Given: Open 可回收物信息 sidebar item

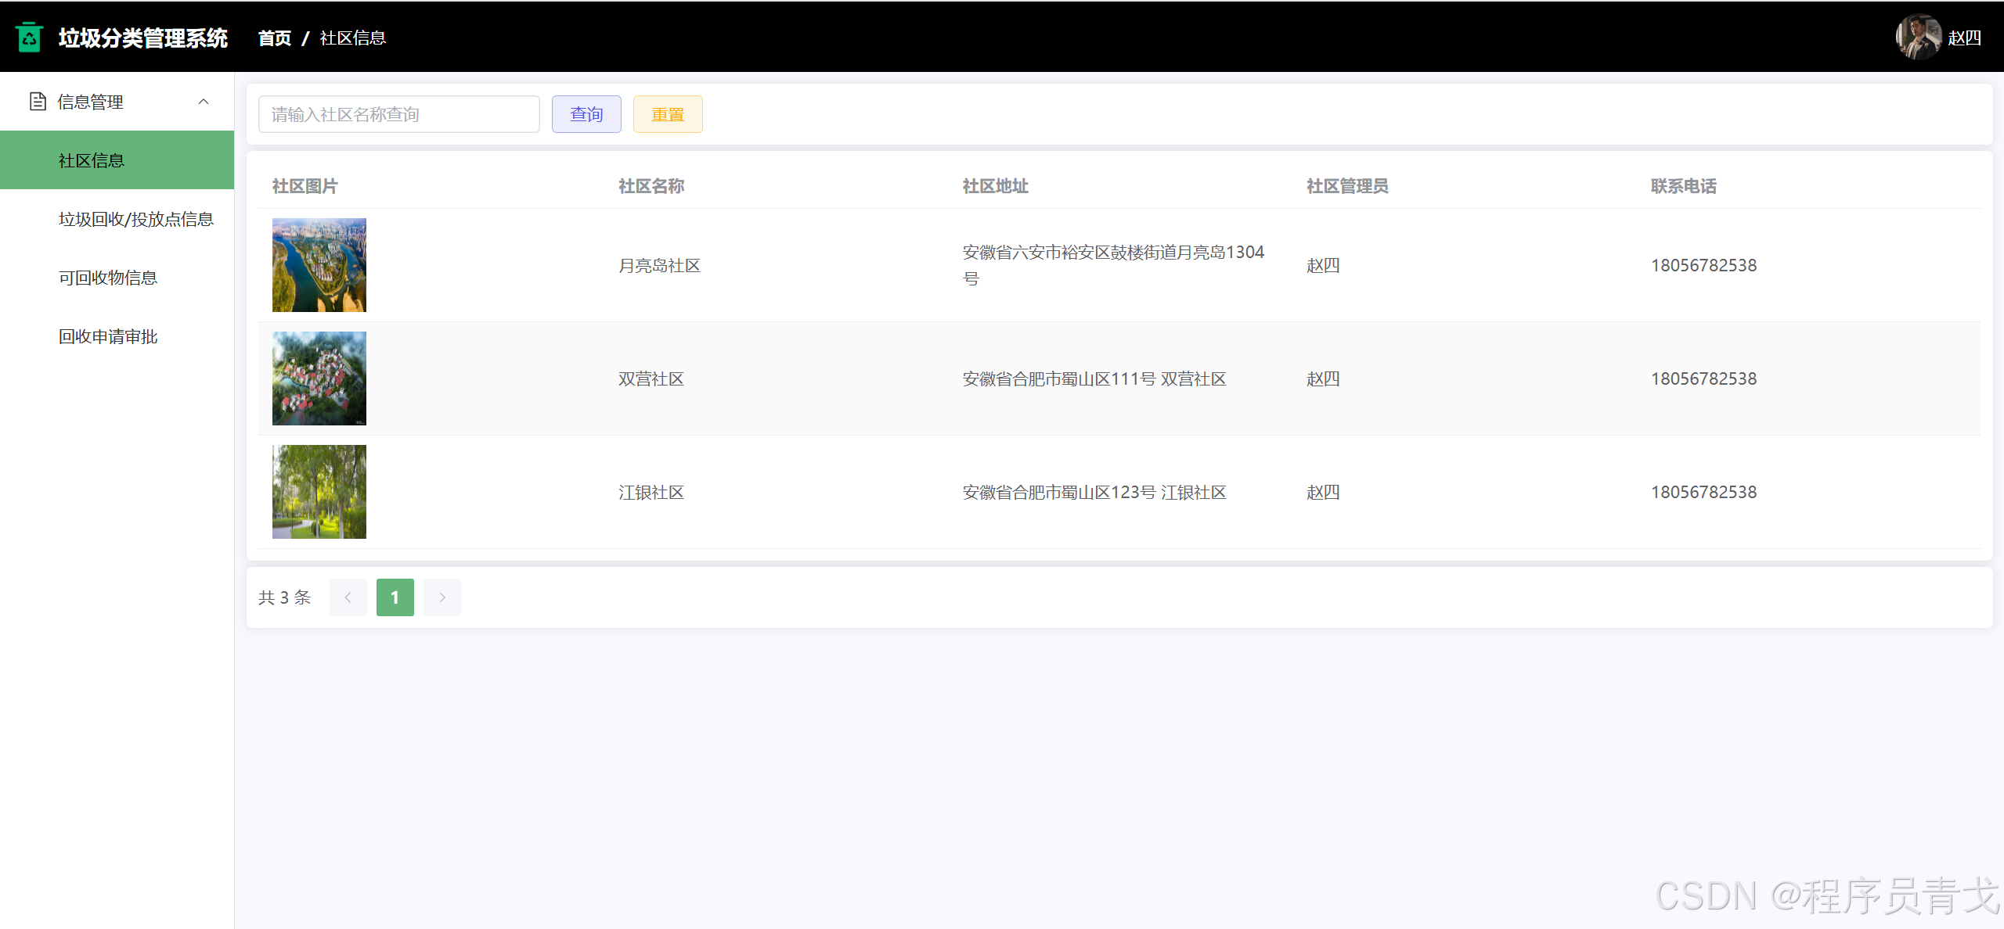Looking at the screenshot, I should coord(108,278).
